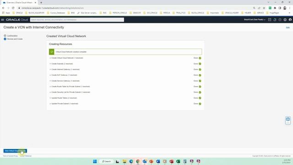Screen dimensions: 293x165
Task: Click the Help link at top right
Action: click(288, 27)
